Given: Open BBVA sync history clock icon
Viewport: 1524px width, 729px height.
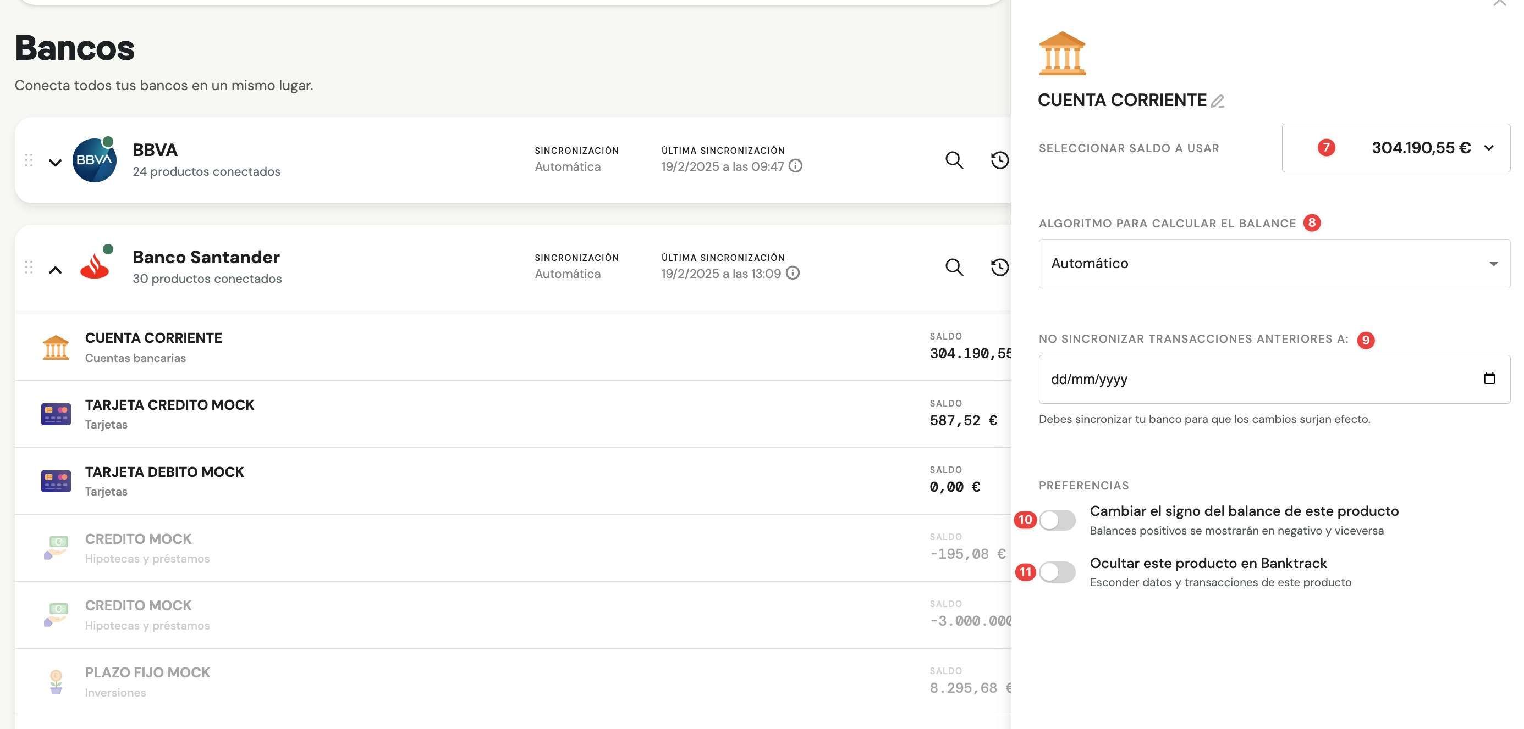Looking at the screenshot, I should click(999, 160).
